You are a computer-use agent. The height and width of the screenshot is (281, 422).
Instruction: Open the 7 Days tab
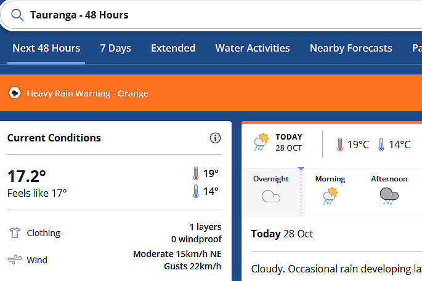115,48
